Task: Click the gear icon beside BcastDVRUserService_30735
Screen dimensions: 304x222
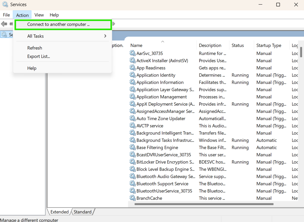Action: (x=133, y=155)
